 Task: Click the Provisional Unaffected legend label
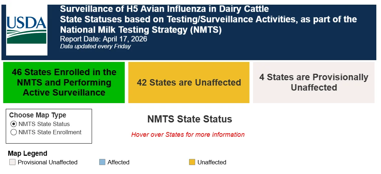point(47,163)
